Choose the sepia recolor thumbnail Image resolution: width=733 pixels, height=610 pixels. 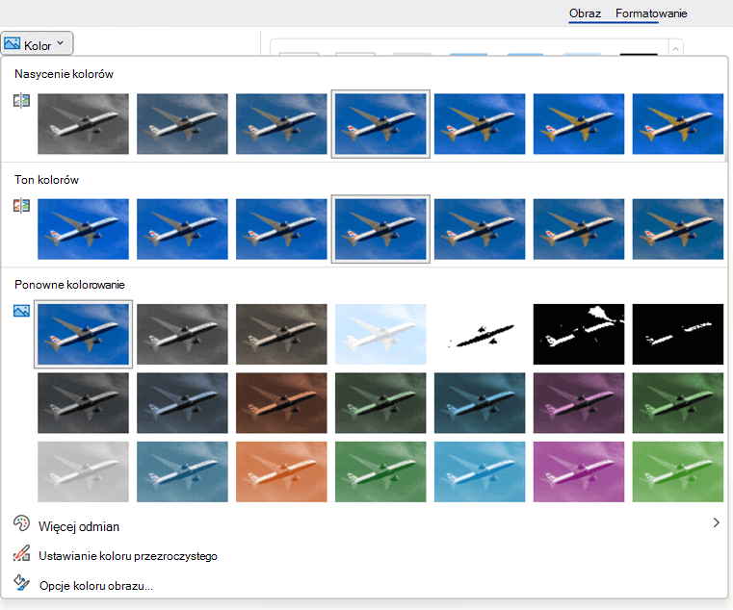pyautogui.click(x=281, y=334)
